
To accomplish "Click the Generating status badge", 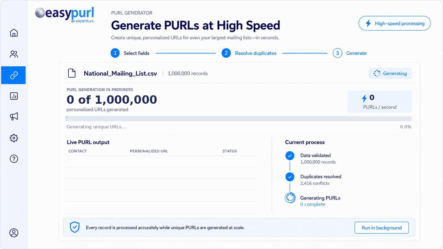I will tap(390, 73).
